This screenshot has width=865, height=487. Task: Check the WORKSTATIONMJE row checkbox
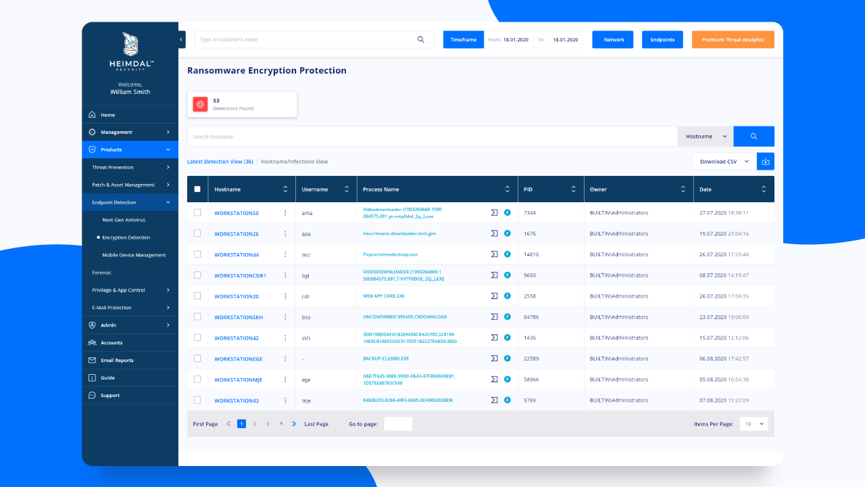tap(197, 379)
